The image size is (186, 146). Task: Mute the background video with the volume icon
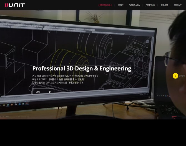click(3, 117)
